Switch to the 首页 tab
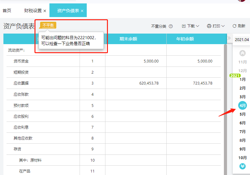The height and width of the screenshot is (175, 250). click(x=7, y=11)
